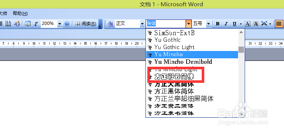Choose 方正彩云简体 font
This screenshot has height=132, width=284.
click(x=192, y=77)
